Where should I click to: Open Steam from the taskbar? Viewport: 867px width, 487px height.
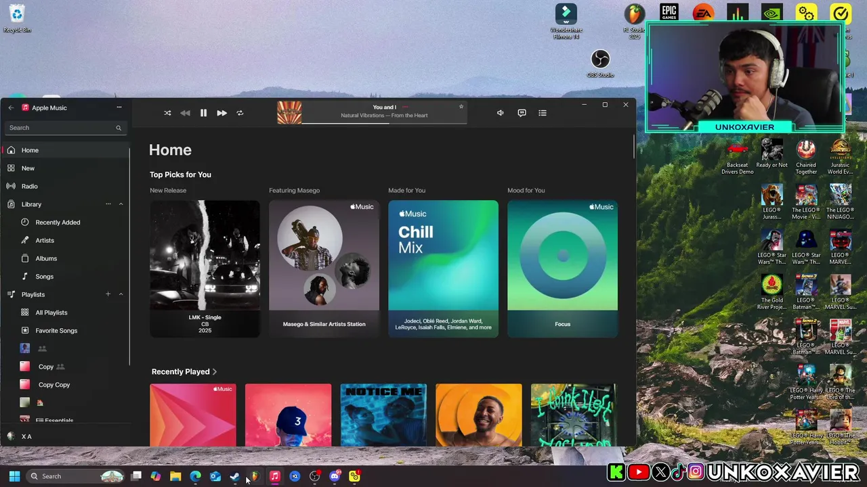[x=235, y=476]
